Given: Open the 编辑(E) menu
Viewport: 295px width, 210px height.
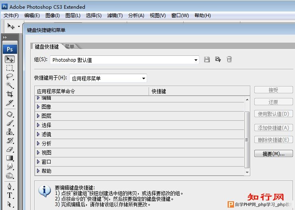Looking at the screenshot, I should click(32, 16).
